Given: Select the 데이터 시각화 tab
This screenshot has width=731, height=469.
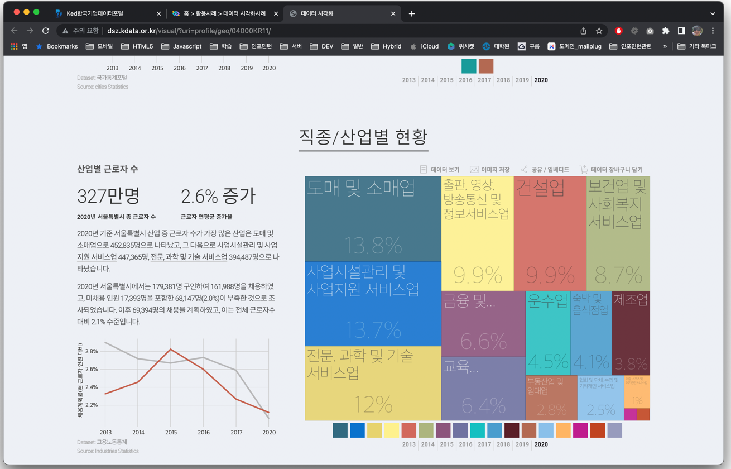Looking at the screenshot, I should [x=342, y=13].
